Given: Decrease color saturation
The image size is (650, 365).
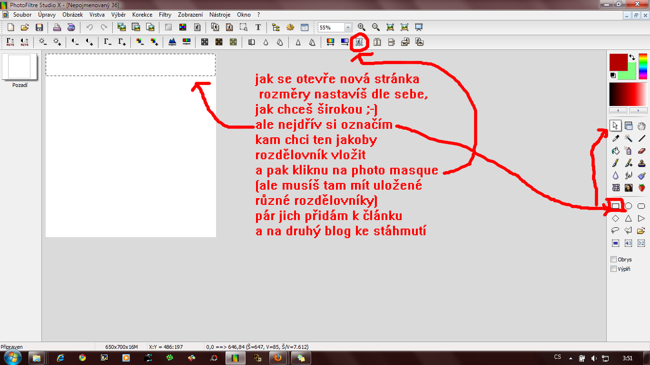Looking at the screenshot, I should tap(139, 42).
